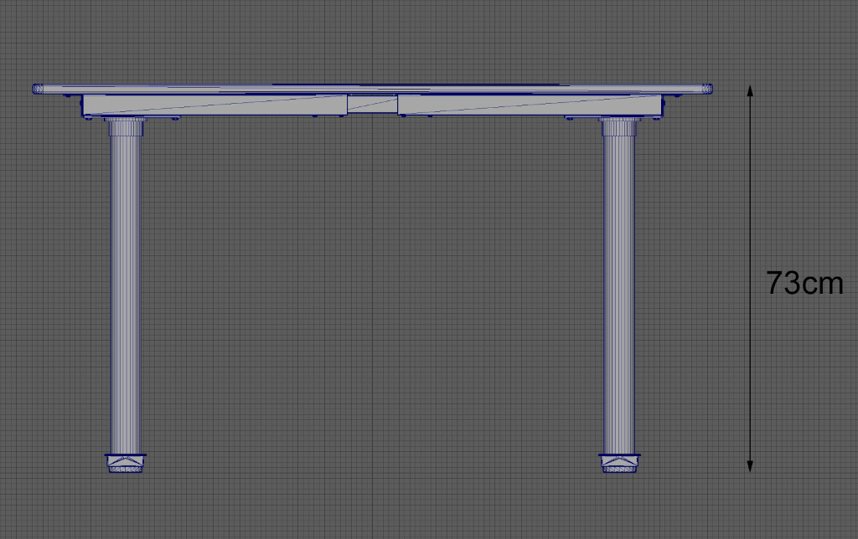Click the 73cm dimension label
858x539 pixels.
[x=803, y=282]
